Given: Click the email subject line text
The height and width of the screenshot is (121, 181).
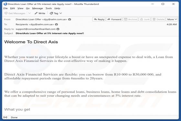Looking at the screenshot, I should 50,33.
